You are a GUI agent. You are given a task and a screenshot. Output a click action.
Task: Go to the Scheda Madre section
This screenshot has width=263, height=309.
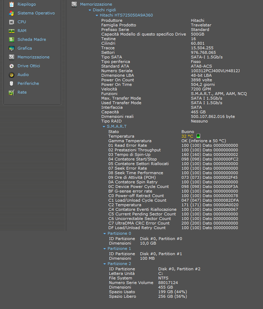pos(32,39)
